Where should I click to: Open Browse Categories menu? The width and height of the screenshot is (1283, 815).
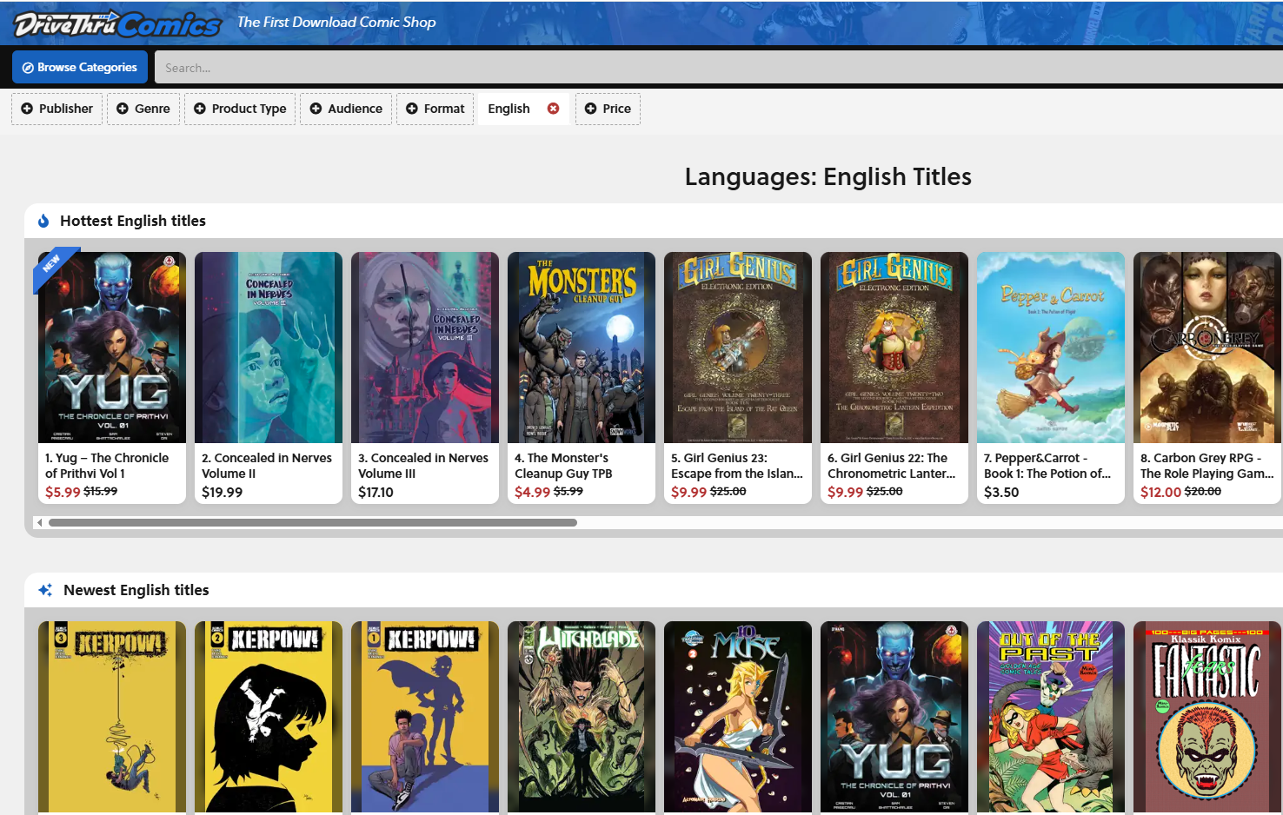pos(79,67)
